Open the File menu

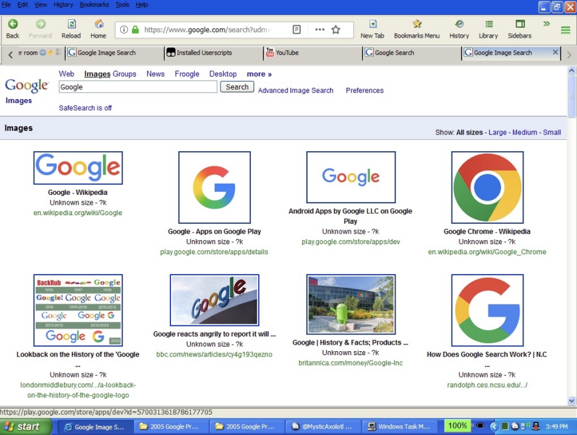coord(6,5)
